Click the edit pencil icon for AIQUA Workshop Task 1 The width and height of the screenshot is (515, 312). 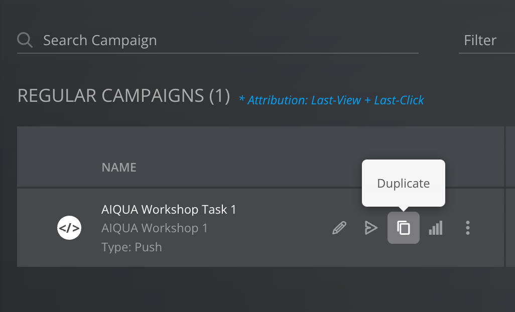pos(339,228)
